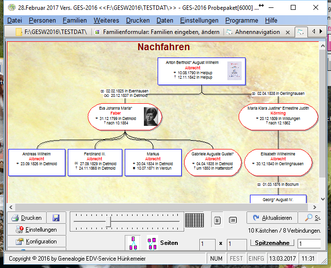Click the chart scroll up arrow
The image size is (331, 268).
pos(323,46)
